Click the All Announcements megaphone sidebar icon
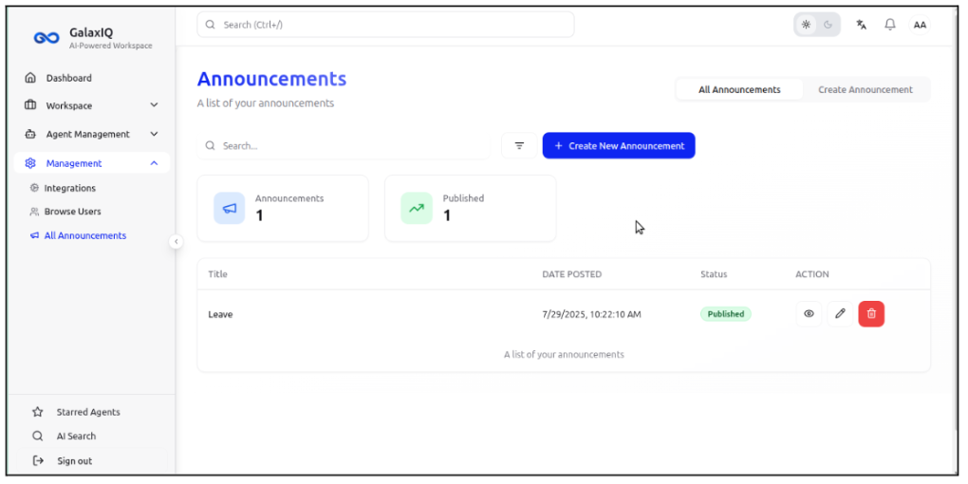Image resolution: width=968 pixels, height=484 pixels. 34,235
